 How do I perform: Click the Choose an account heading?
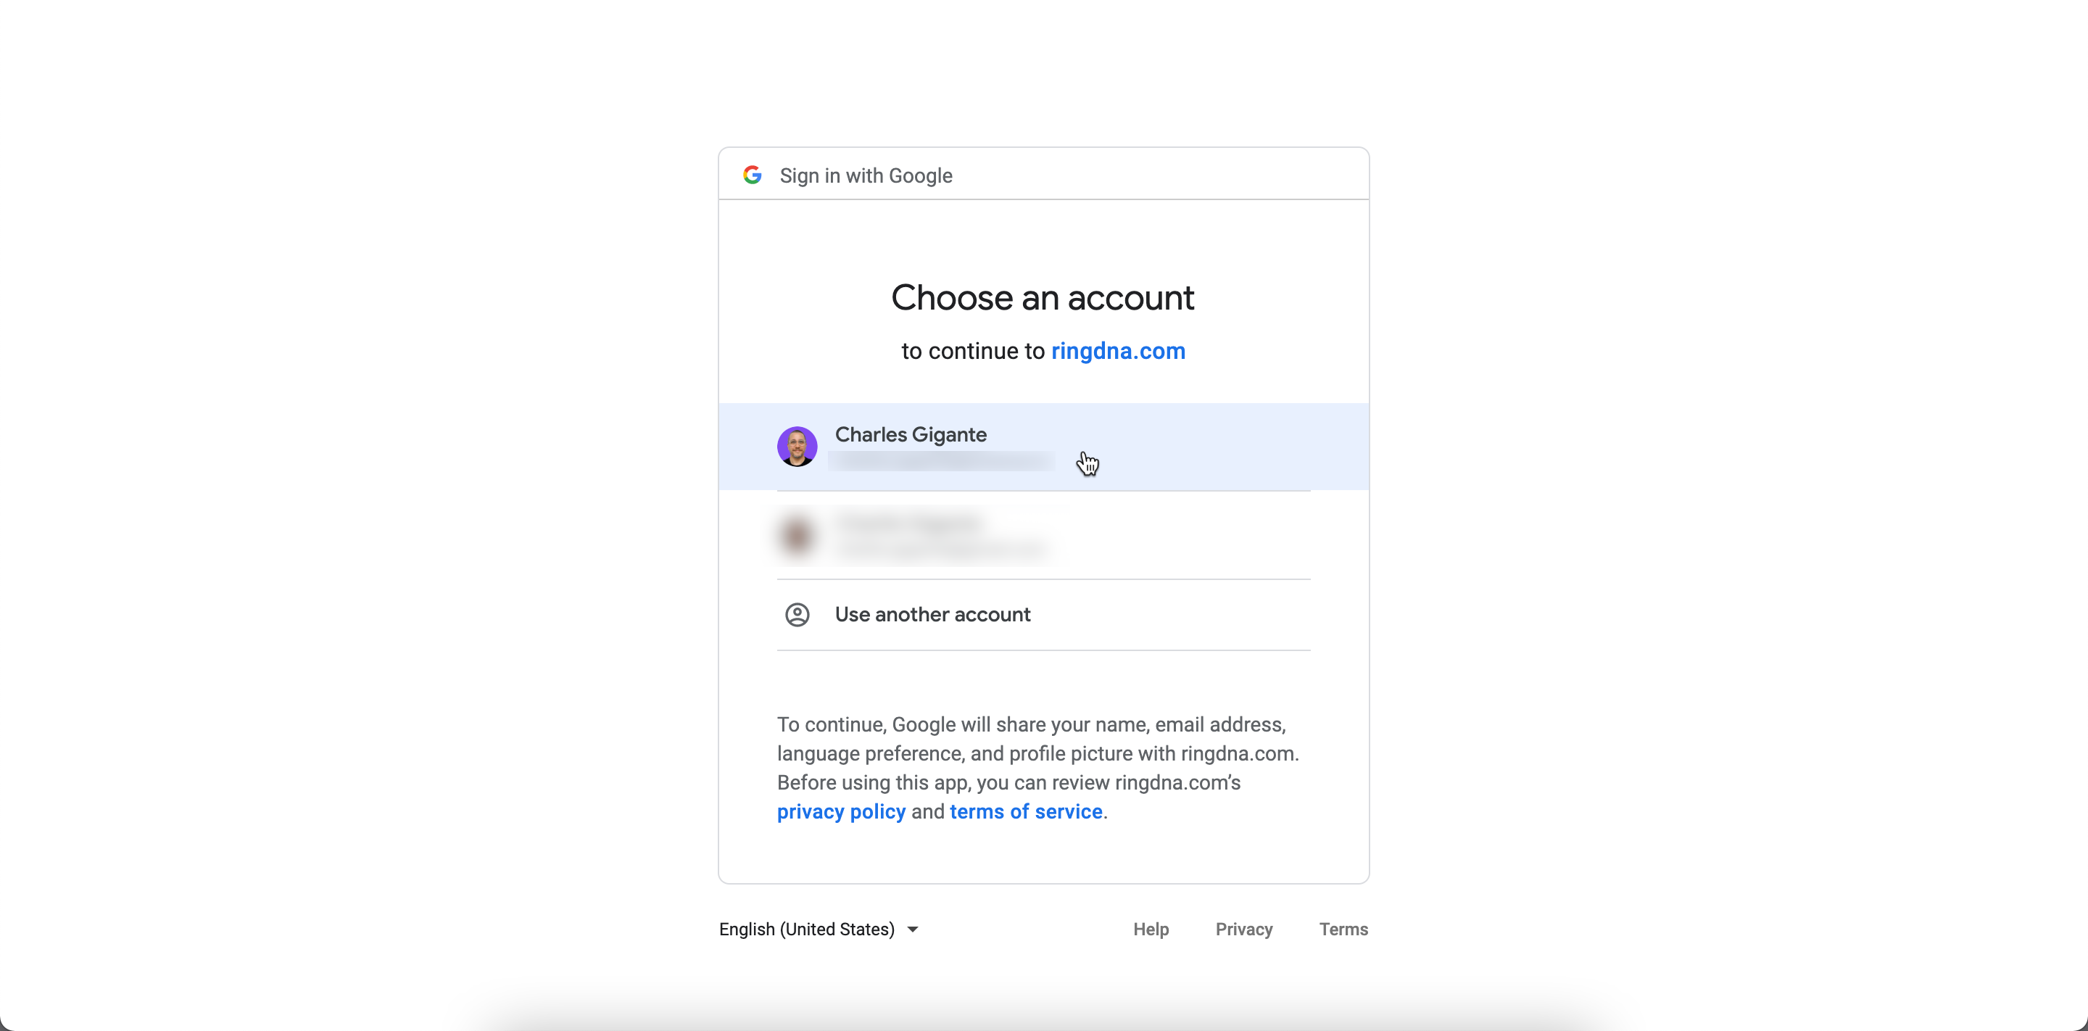[x=1043, y=297]
